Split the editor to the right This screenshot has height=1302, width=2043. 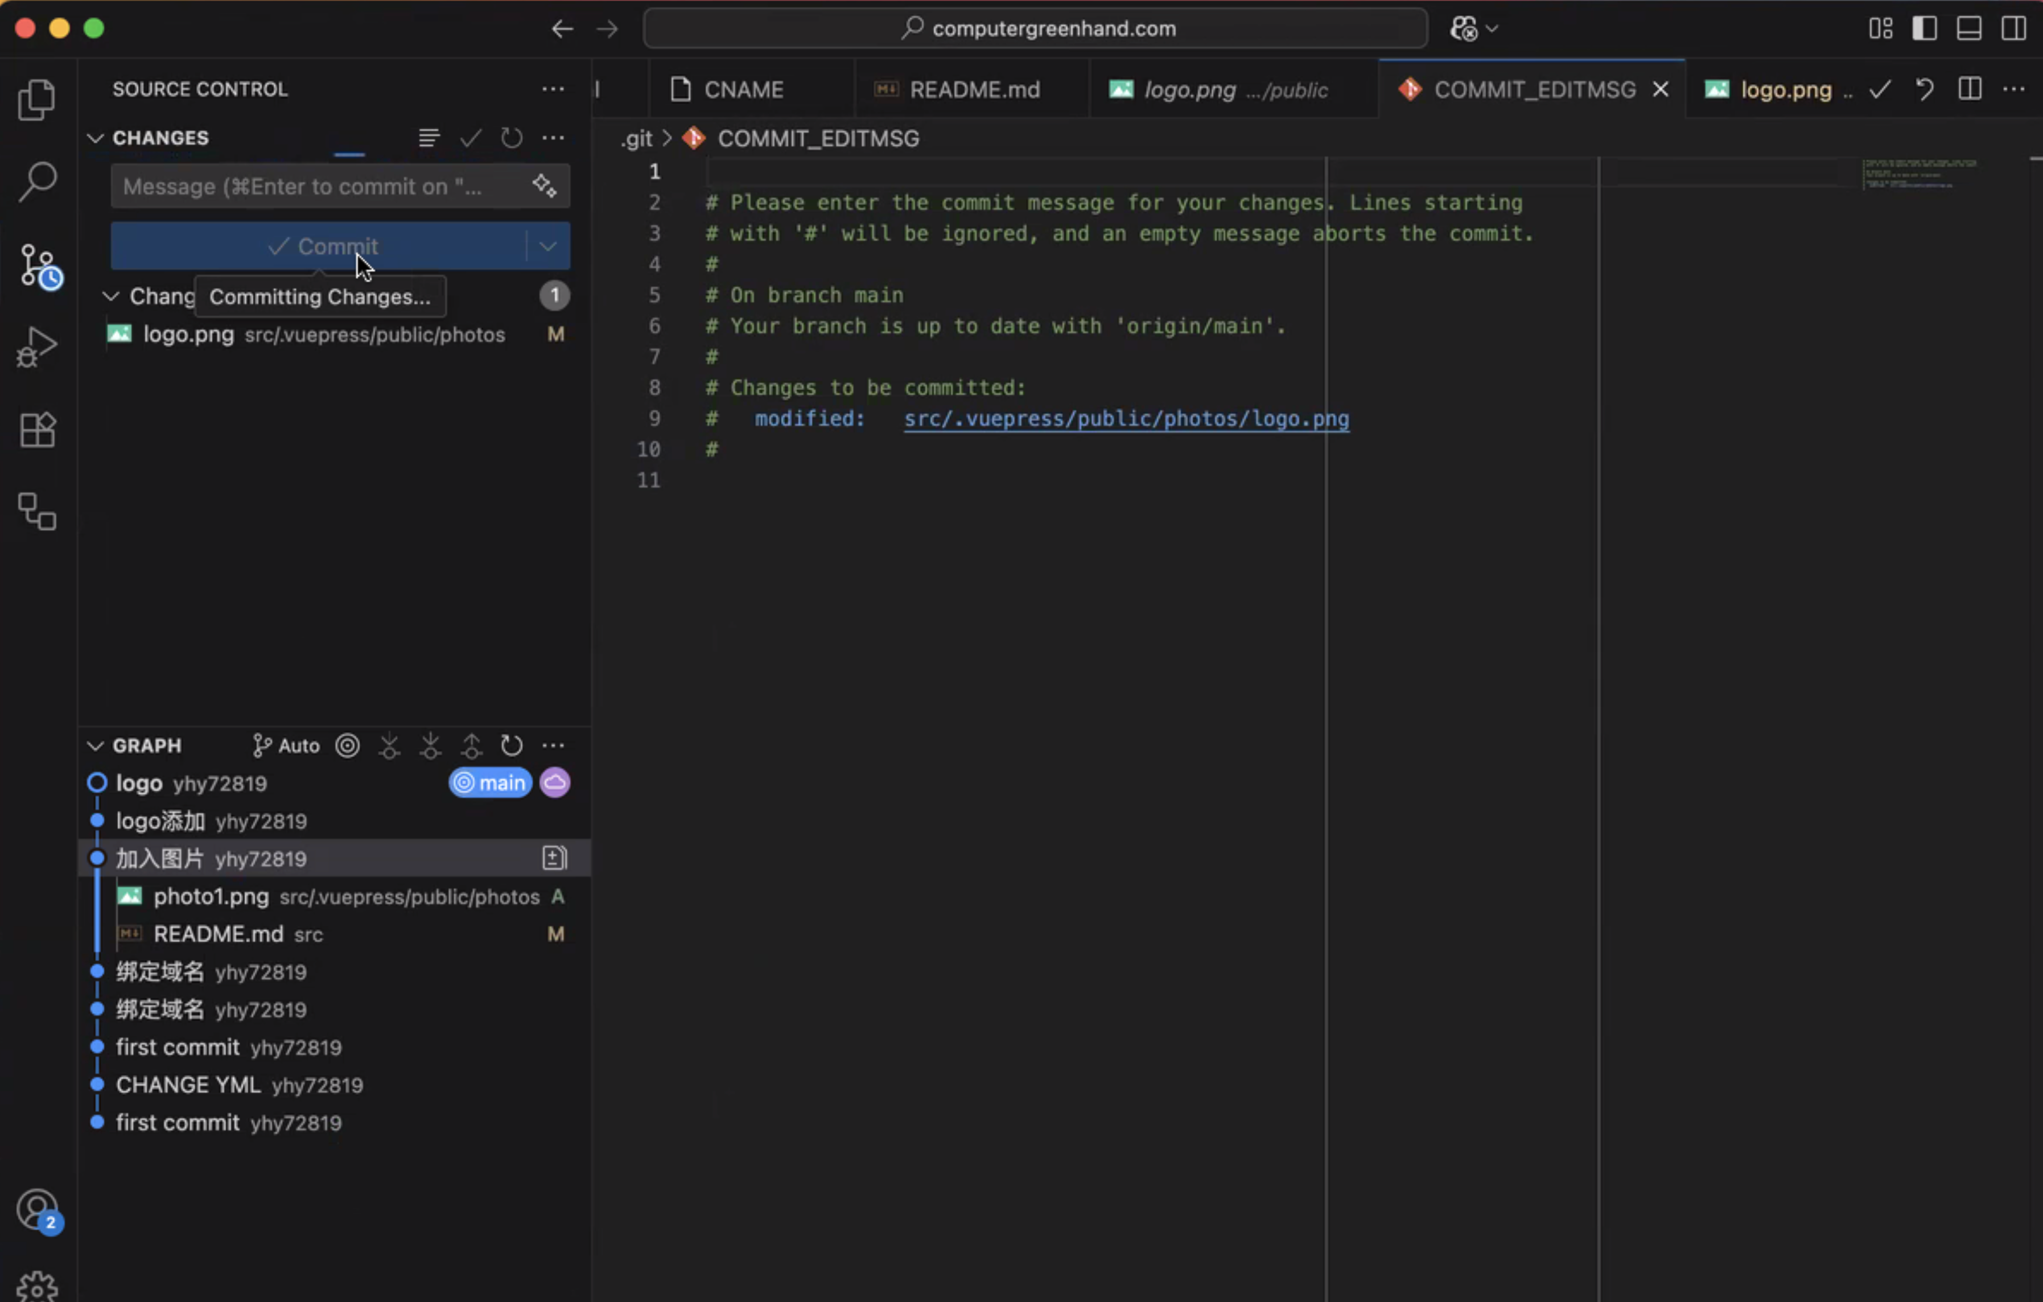tap(1970, 89)
